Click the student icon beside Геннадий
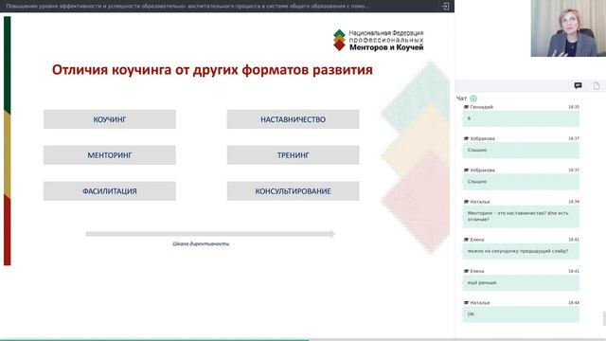Image resolution: width=606 pixels, height=341 pixels. coord(466,107)
